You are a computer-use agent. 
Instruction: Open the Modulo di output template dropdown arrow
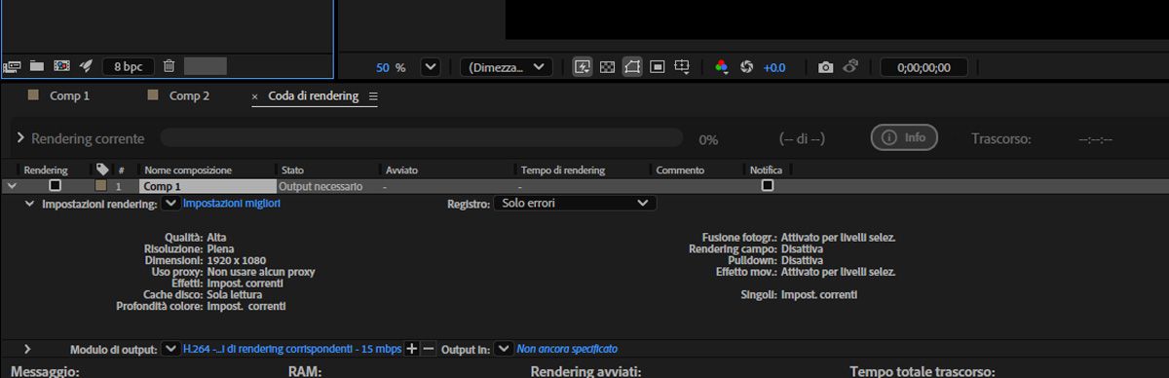(170, 349)
